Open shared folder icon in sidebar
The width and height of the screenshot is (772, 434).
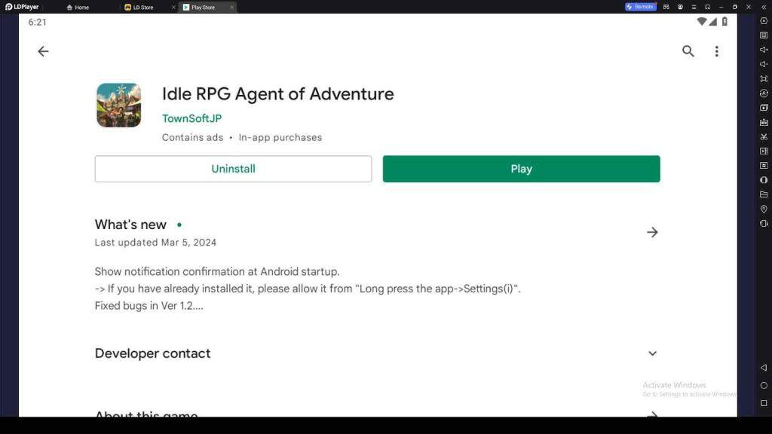click(764, 194)
